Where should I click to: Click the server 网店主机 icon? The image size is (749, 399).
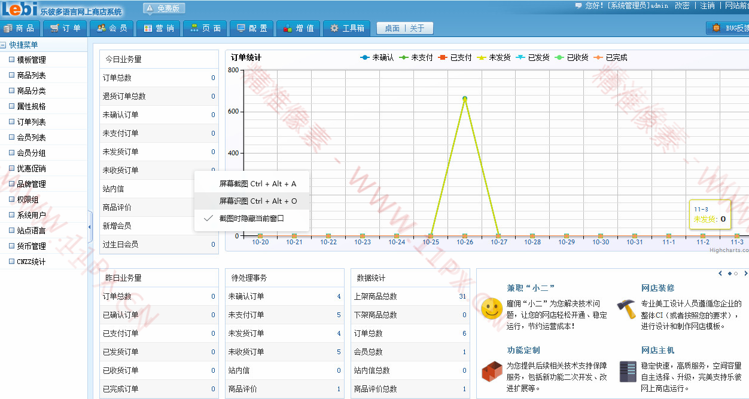pos(628,371)
